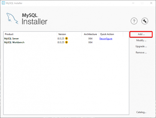Click the Add ... button
The image size is (156, 118).
click(141, 34)
